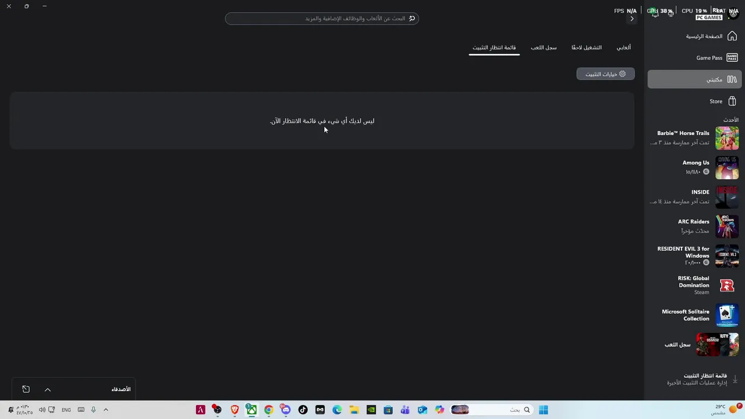Open سجل اللعب play history thumbnails

[x=717, y=345]
